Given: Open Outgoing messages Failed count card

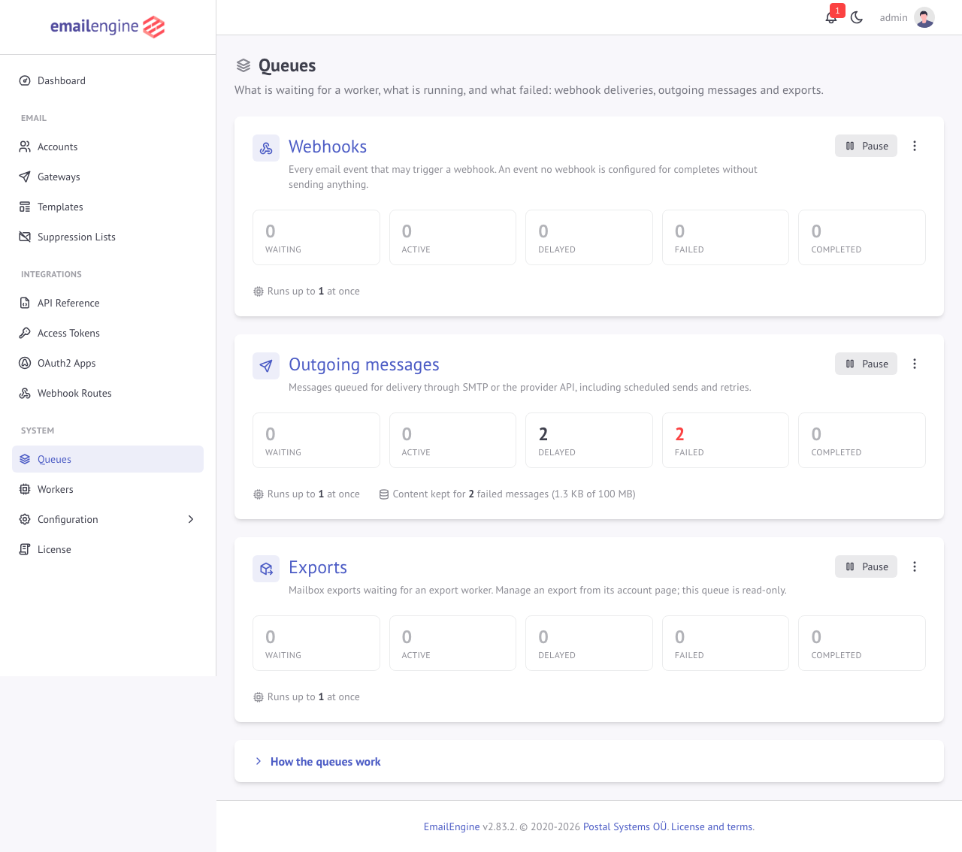Looking at the screenshot, I should tap(725, 440).
